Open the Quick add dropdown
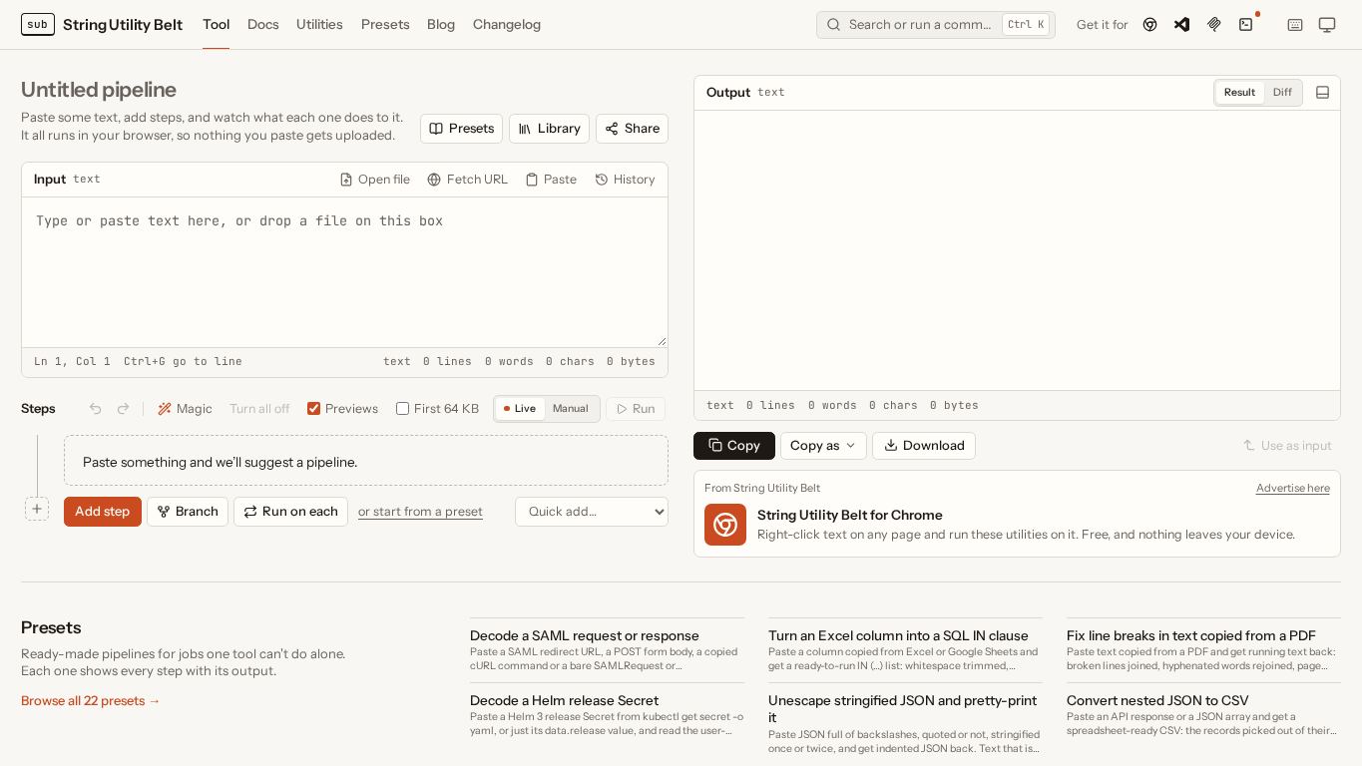The width and height of the screenshot is (1362, 766). tap(592, 512)
